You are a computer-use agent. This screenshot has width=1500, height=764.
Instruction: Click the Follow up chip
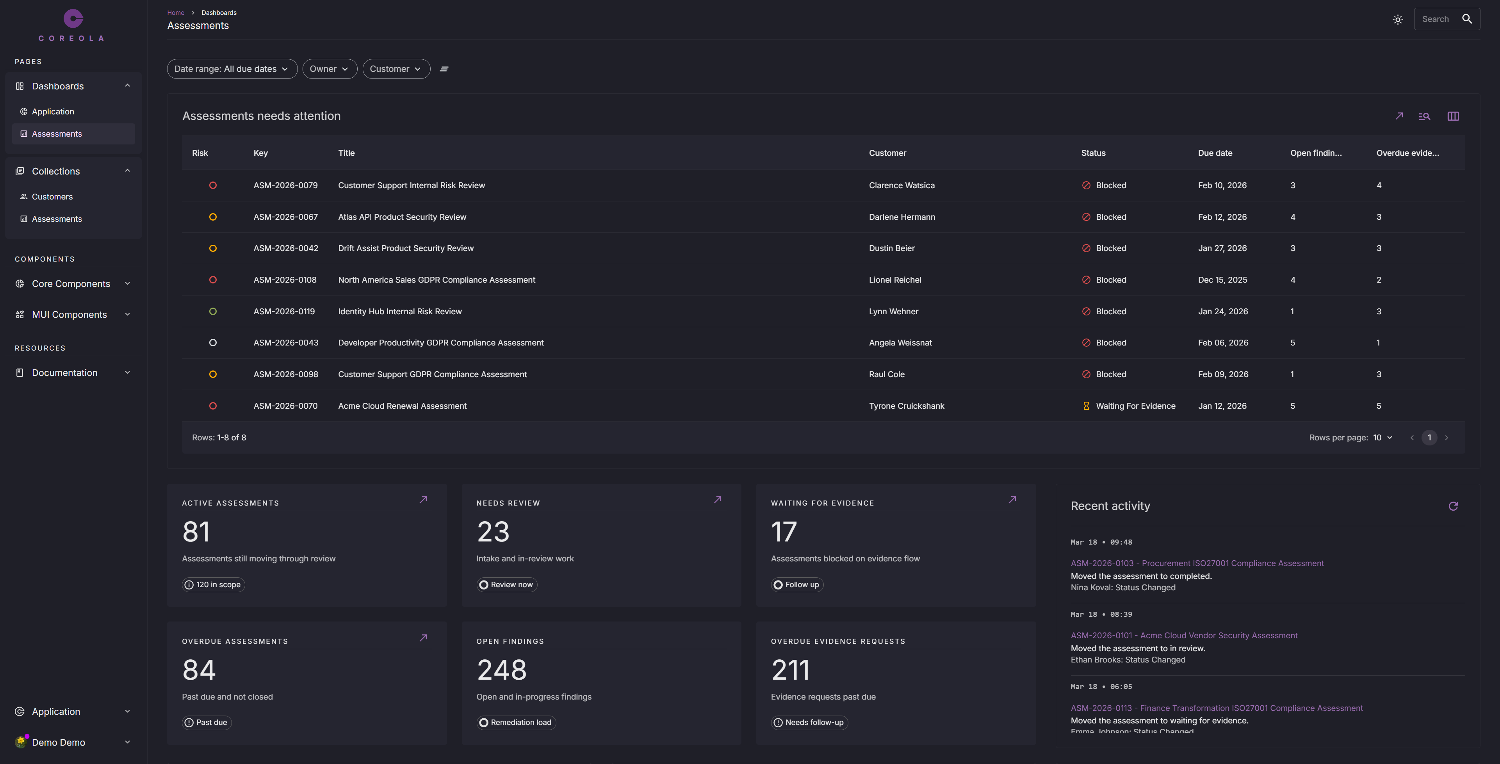pyautogui.click(x=796, y=585)
